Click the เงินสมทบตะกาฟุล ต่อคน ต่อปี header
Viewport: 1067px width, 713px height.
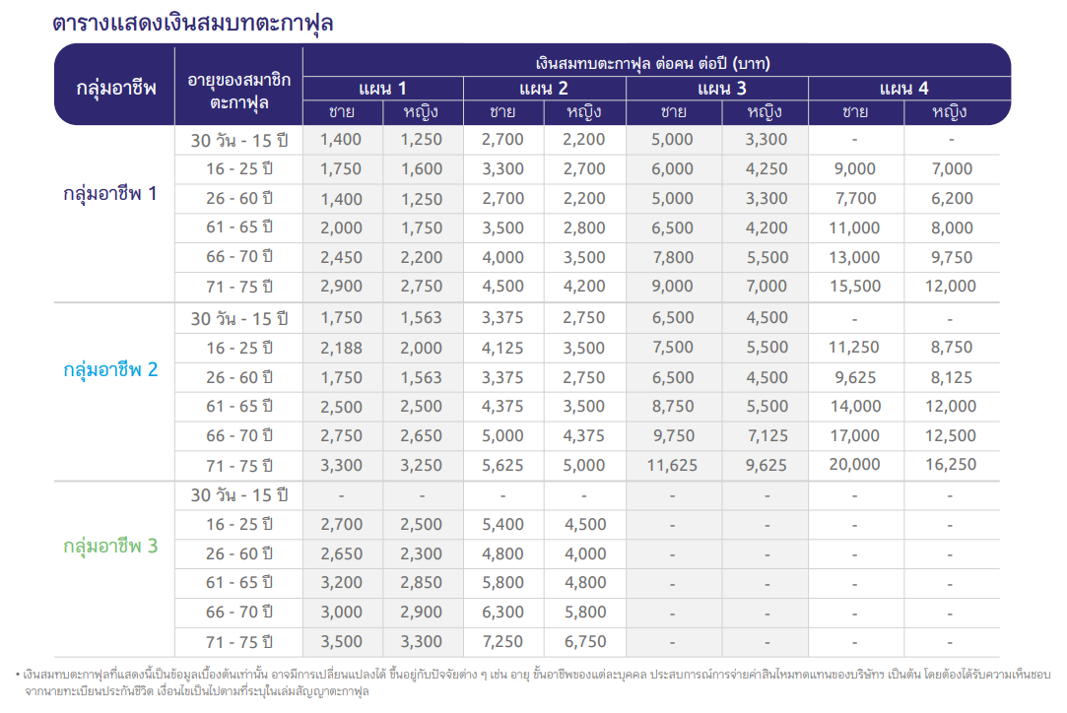658,63
